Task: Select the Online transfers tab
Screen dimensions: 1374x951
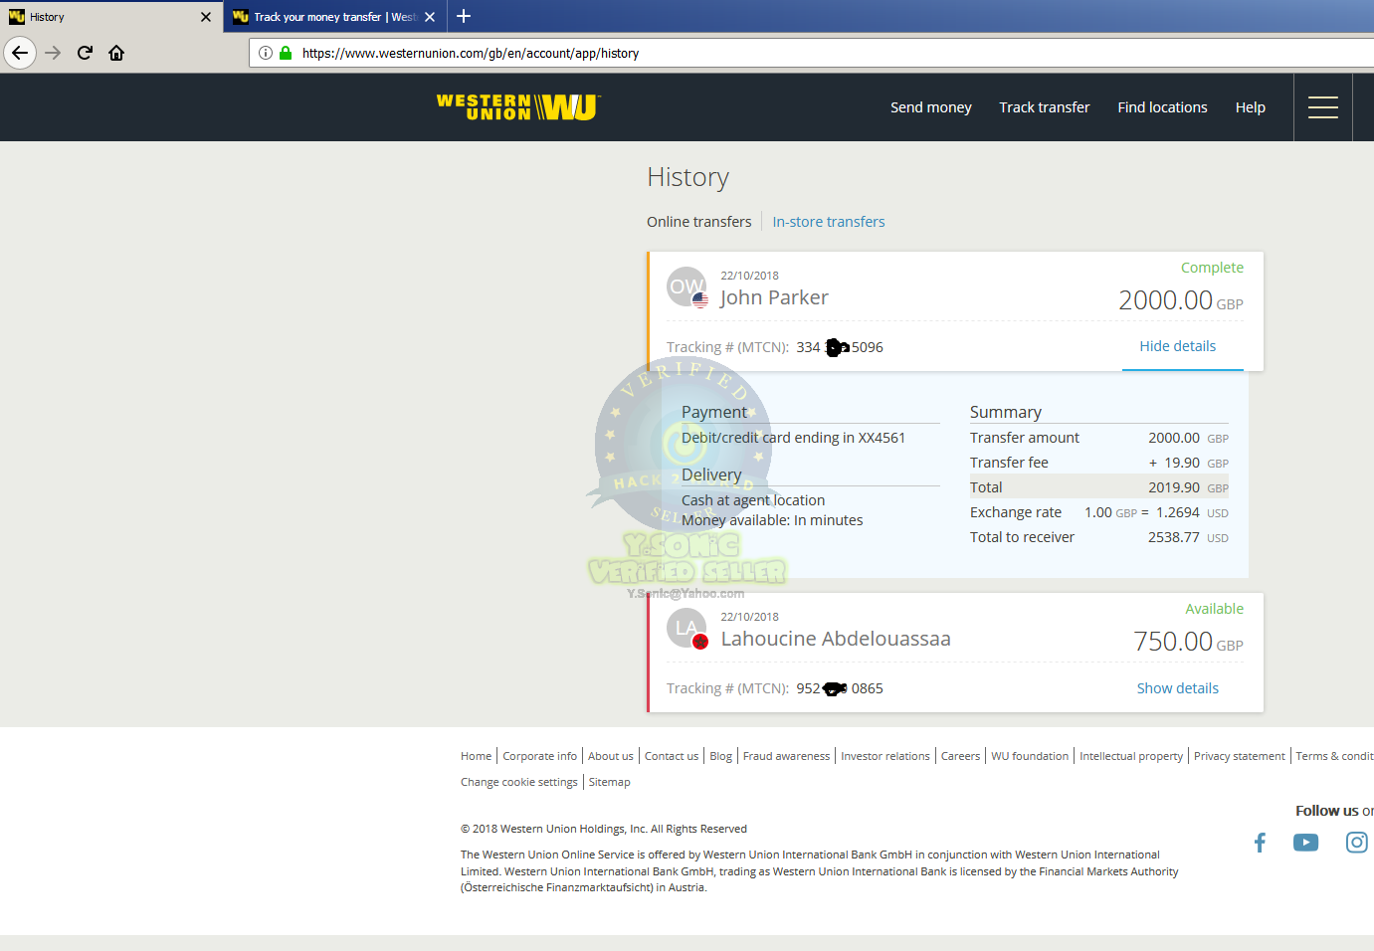Action: click(698, 222)
